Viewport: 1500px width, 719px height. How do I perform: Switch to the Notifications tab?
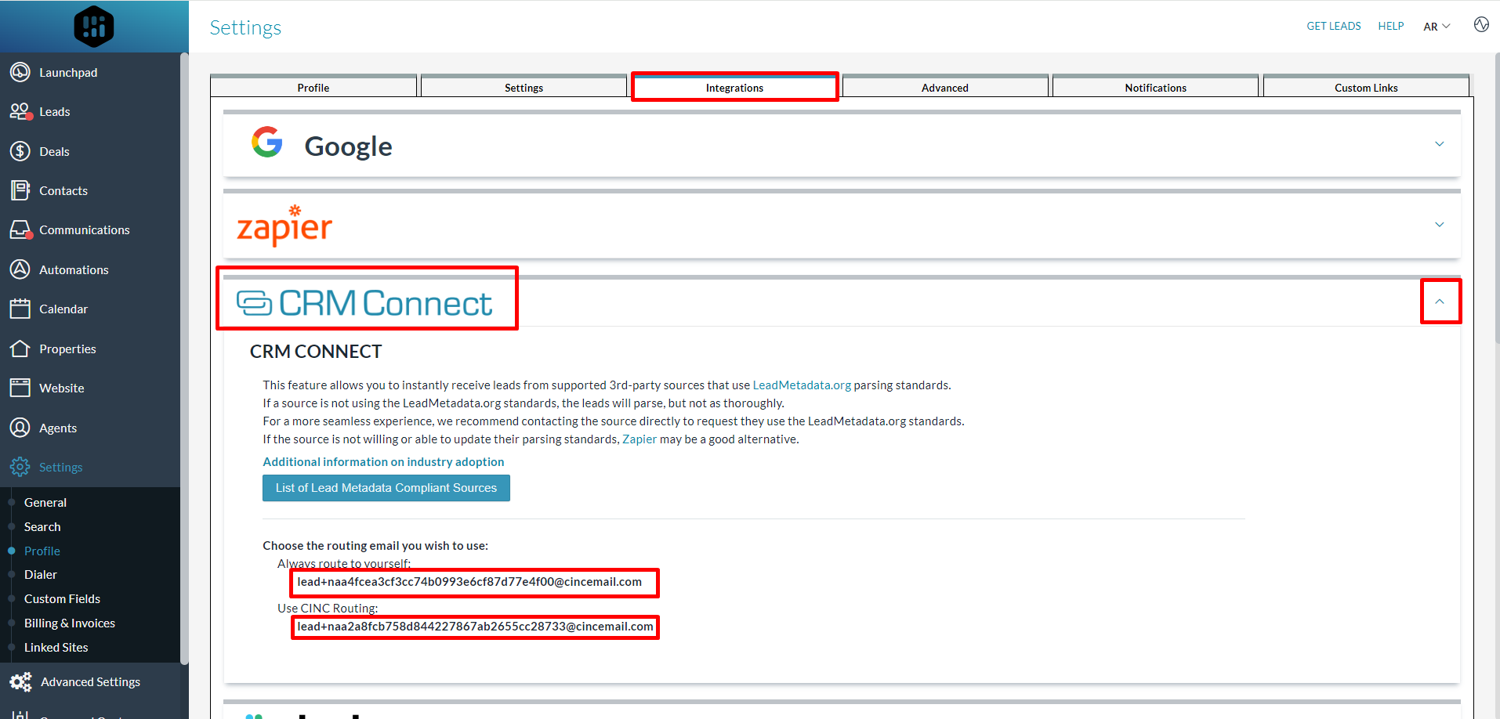[1155, 87]
